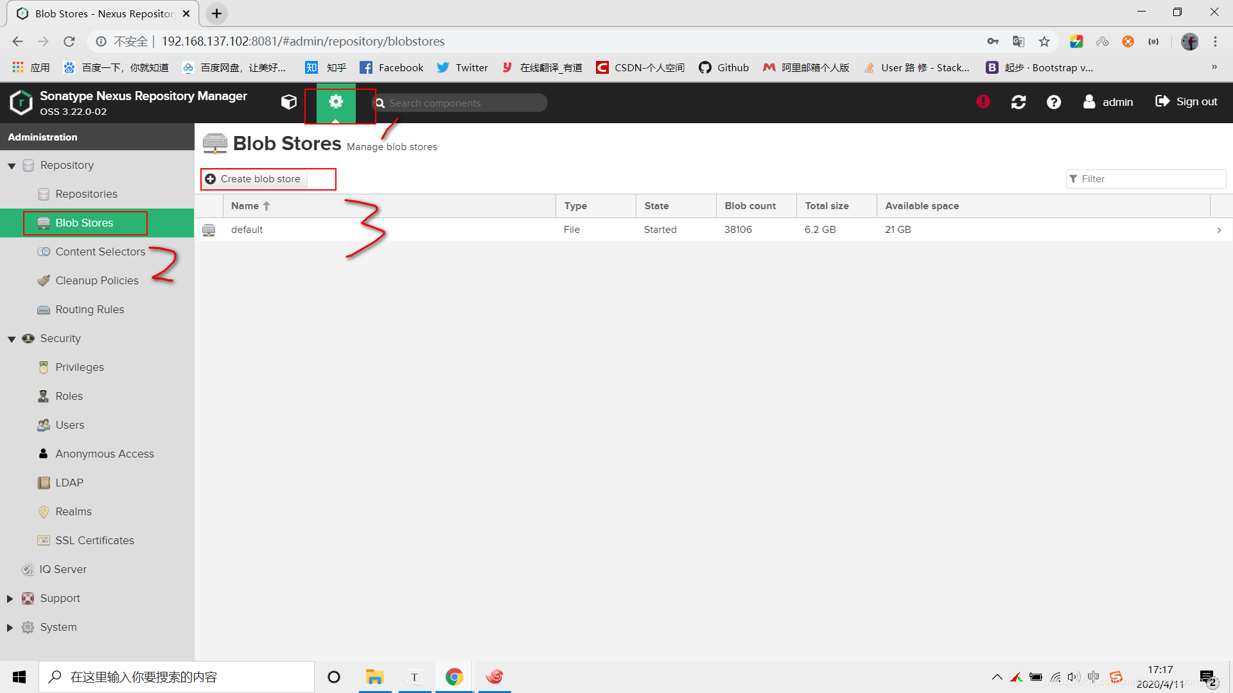The height and width of the screenshot is (693, 1233).
Task: Select Users under Security section
Action: 69,425
